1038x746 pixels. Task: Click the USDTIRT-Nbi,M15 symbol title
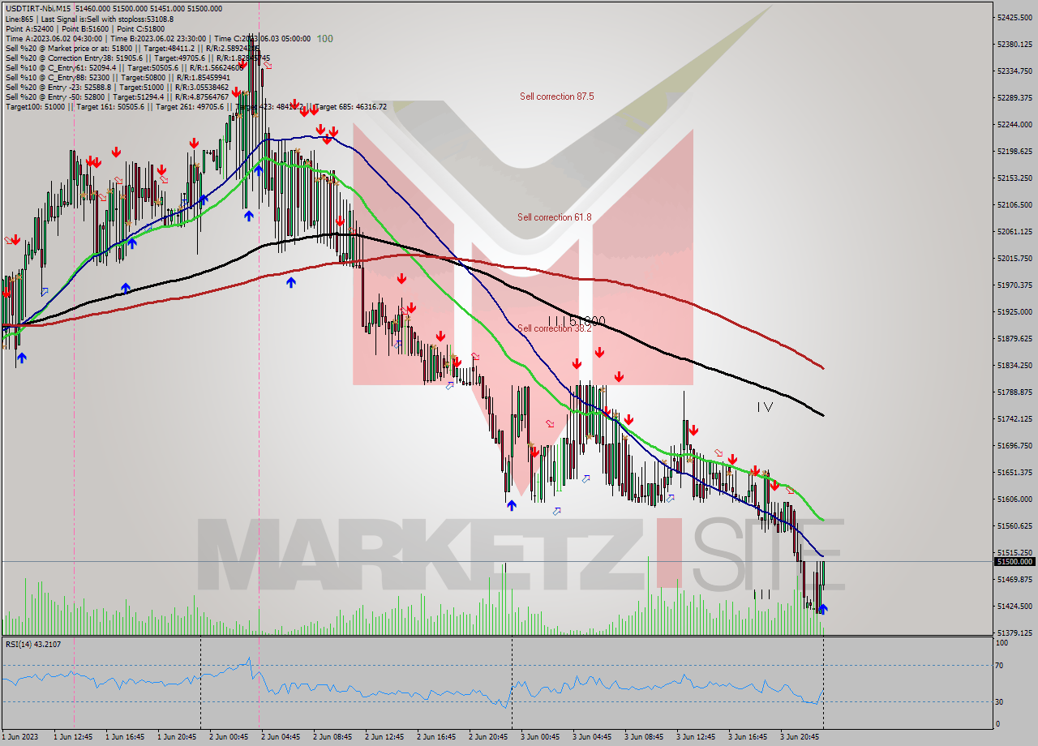[x=38, y=8]
